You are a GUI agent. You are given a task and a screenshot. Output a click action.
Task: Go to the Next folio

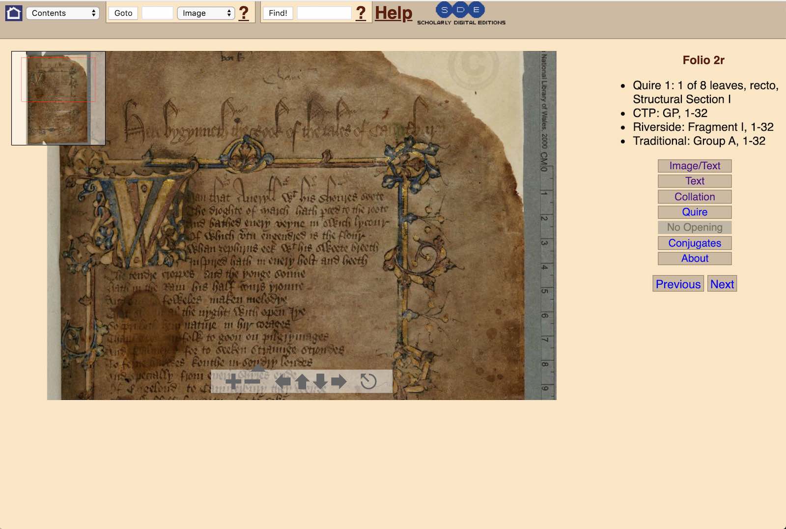tap(722, 284)
